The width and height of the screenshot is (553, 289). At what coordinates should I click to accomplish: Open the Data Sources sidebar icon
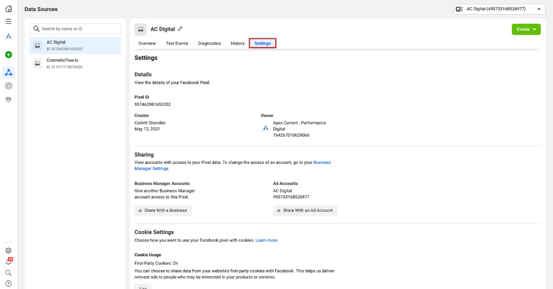point(8,72)
